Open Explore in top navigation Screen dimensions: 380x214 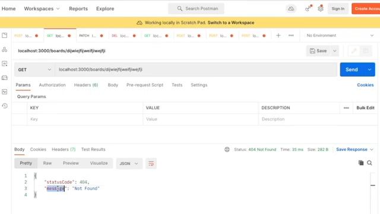(x=105, y=8)
